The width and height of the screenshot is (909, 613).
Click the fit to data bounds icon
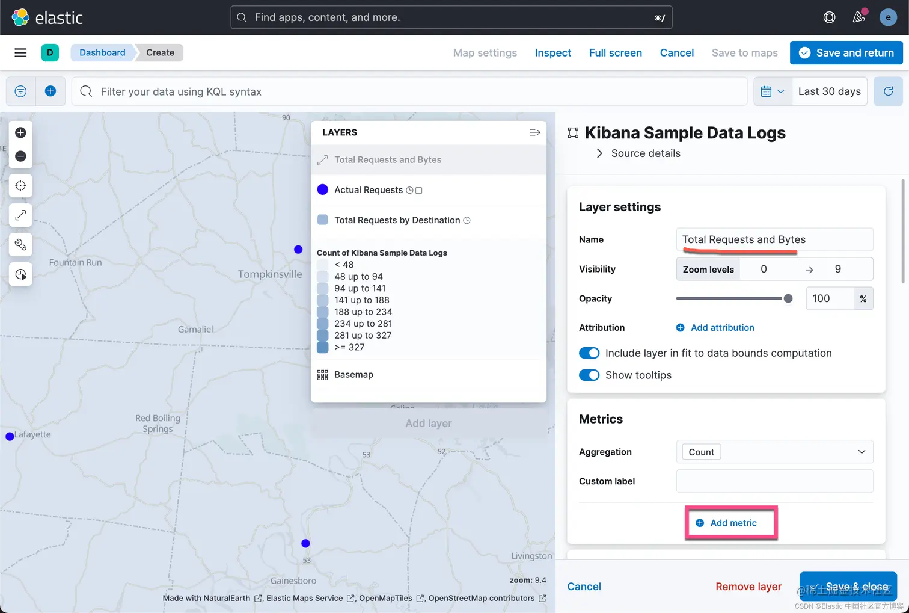tap(20, 186)
